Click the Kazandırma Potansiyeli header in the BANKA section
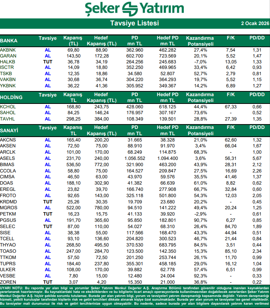 201,41
